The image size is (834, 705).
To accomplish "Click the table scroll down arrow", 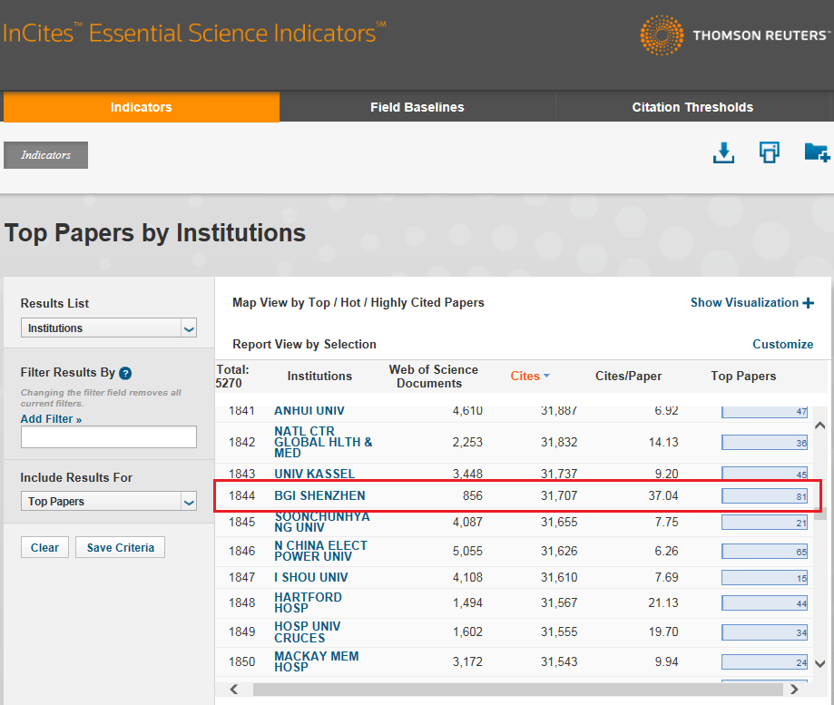I will click(820, 663).
